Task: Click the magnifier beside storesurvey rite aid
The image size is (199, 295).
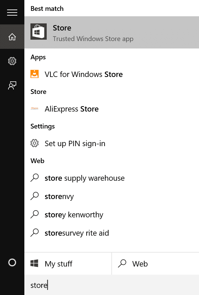Action: (x=35, y=232)
